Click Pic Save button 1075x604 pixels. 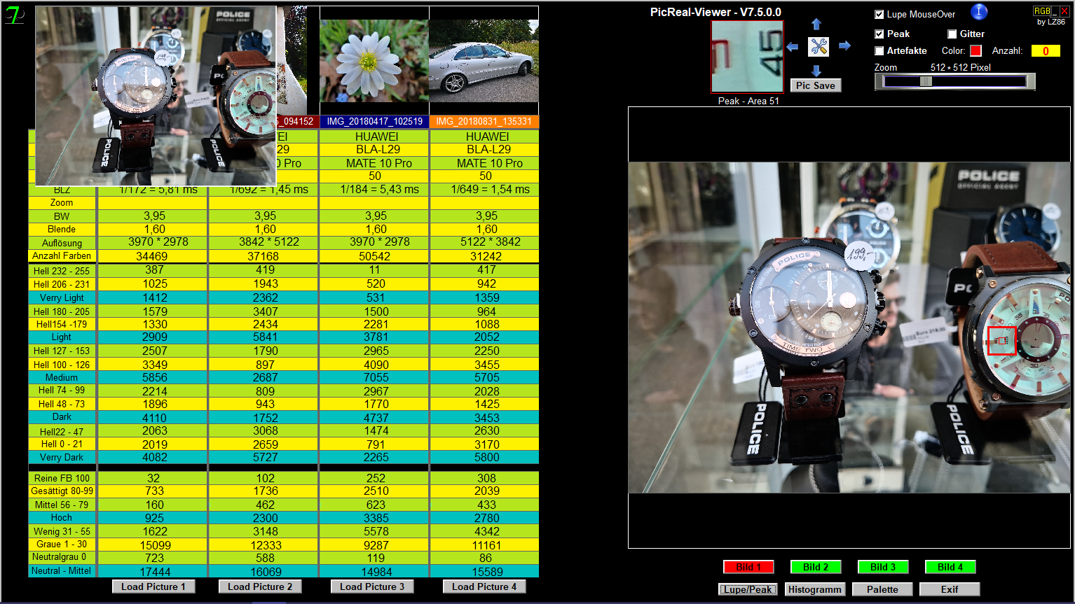click(816, 85)
